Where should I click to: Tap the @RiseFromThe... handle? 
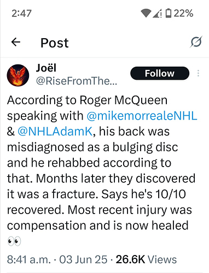click(x=77, y=81)
